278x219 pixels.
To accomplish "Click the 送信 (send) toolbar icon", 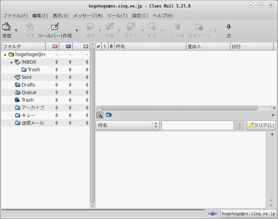I will tap(29, 27).
